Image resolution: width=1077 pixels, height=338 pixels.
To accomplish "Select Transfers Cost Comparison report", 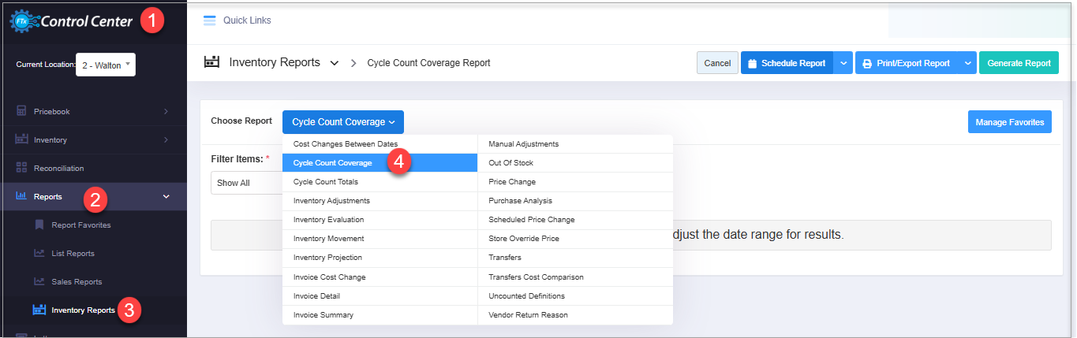I will [x=536, y=277].
